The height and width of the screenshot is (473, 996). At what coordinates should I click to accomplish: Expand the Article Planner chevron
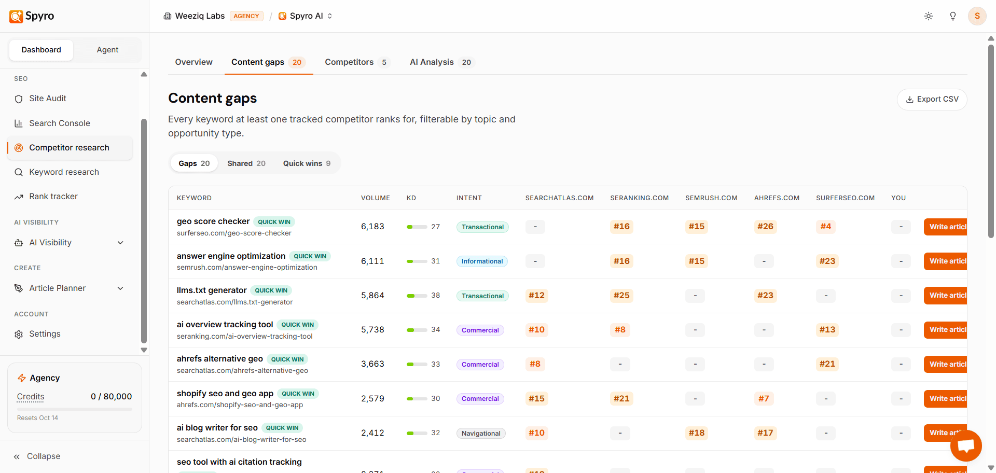tap(120, 288)
